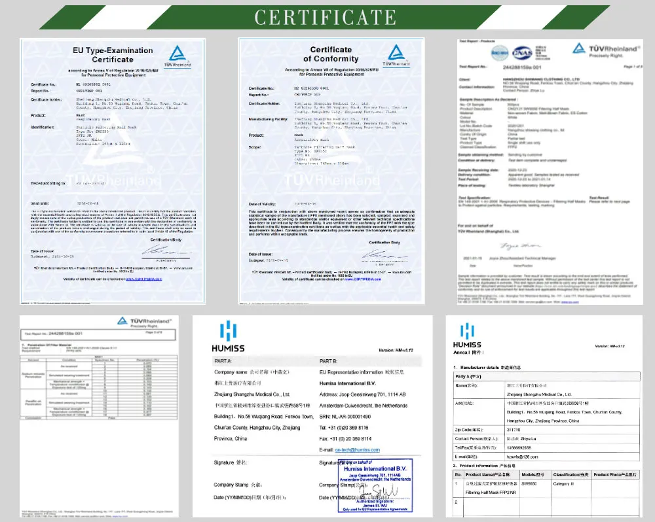This screenshot has width=655, height=522.
Task: Open the filter penetration test results page
Action: [x=99, y=416]
